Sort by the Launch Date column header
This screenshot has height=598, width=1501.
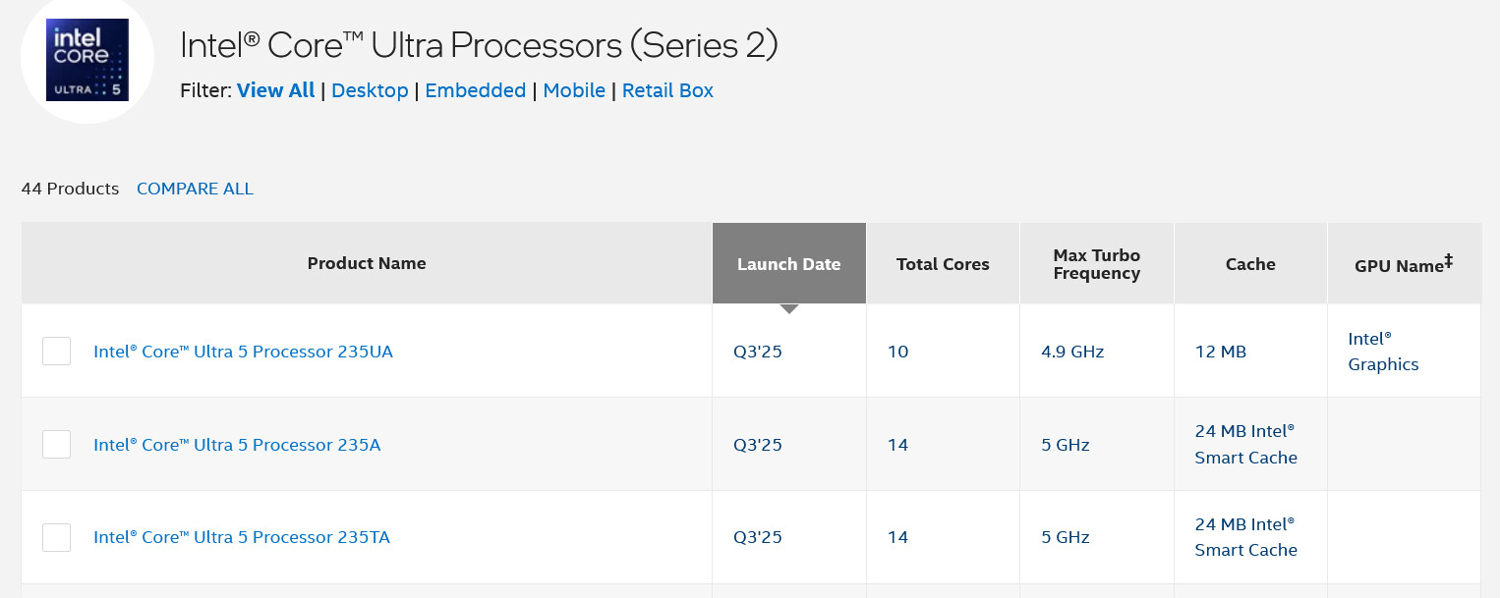(x=788, y=263)
